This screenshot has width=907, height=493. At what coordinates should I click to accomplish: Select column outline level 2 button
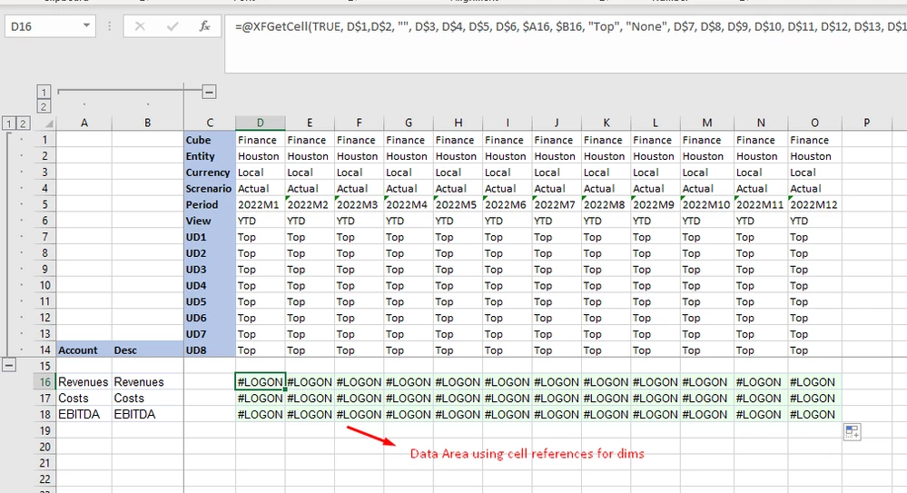pyautogui.click(x=44, y=106)
